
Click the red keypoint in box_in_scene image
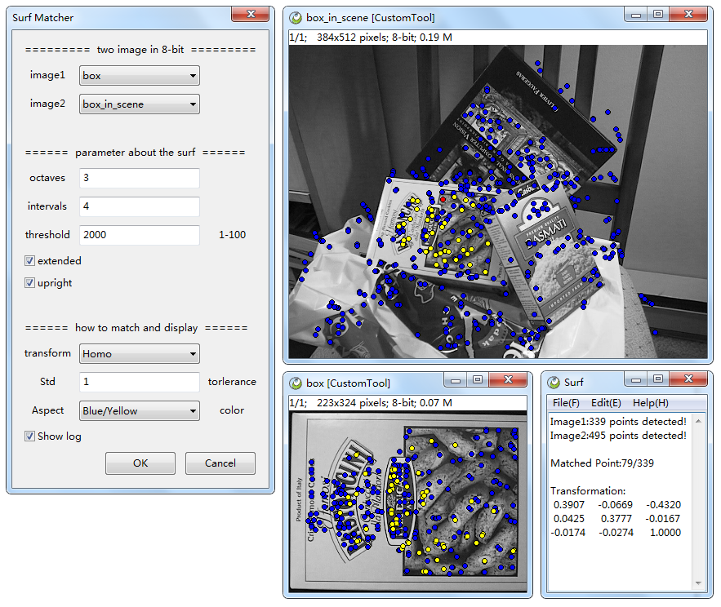click(443, 199)
